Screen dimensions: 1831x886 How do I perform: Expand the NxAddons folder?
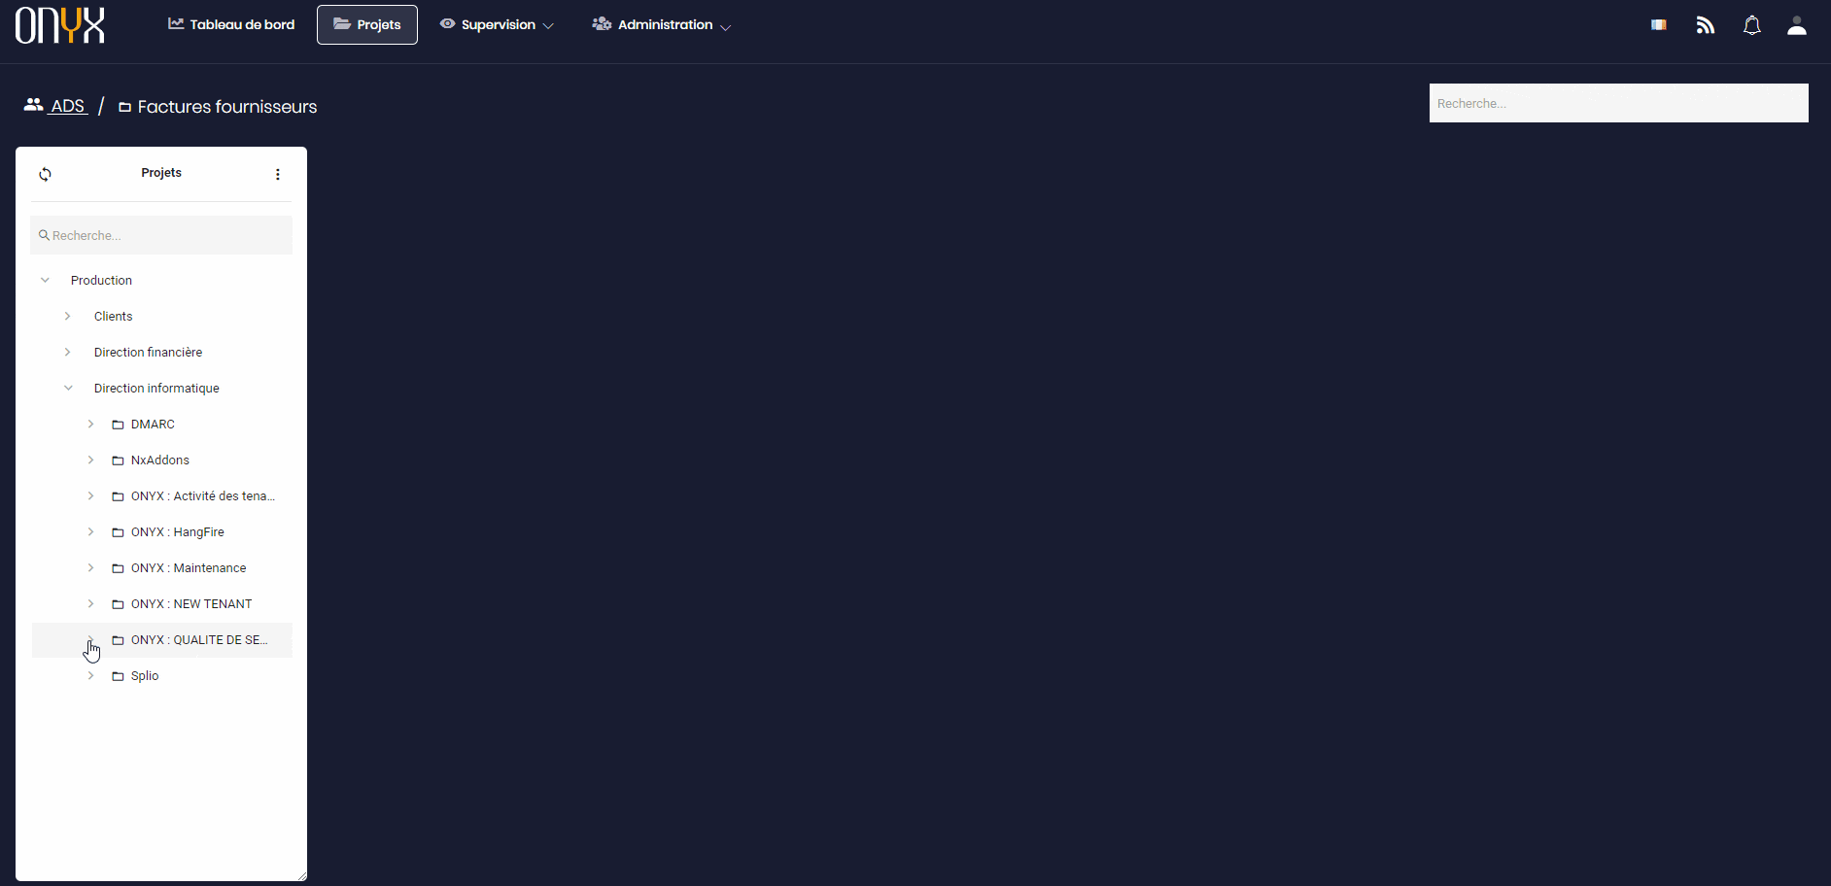pos(90,460)
